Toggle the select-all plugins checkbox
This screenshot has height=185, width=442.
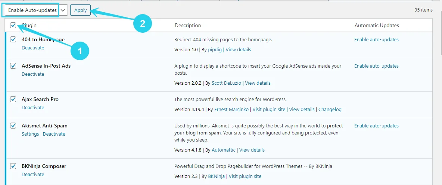[x=13, y=25]
